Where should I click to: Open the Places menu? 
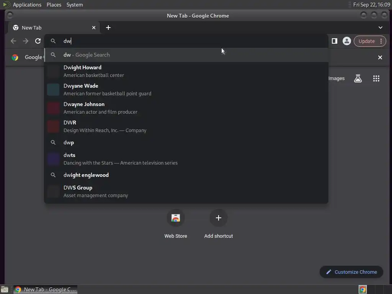pos(54,5)
